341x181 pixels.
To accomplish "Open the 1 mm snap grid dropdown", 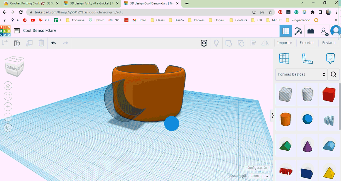I will (x=260, y=176).
